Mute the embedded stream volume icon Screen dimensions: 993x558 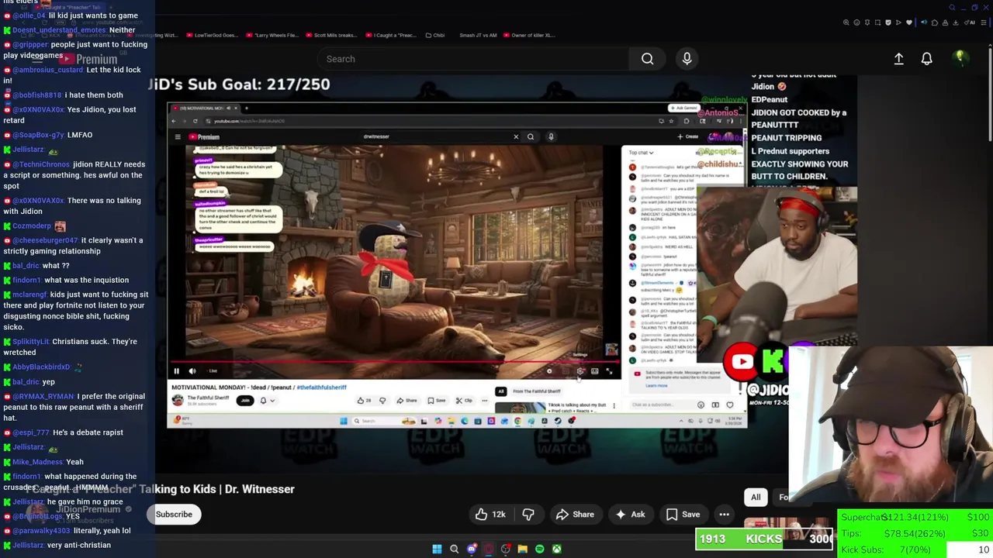point(192,371)
